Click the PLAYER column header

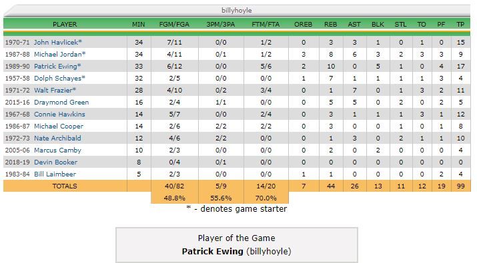(65, 24)
